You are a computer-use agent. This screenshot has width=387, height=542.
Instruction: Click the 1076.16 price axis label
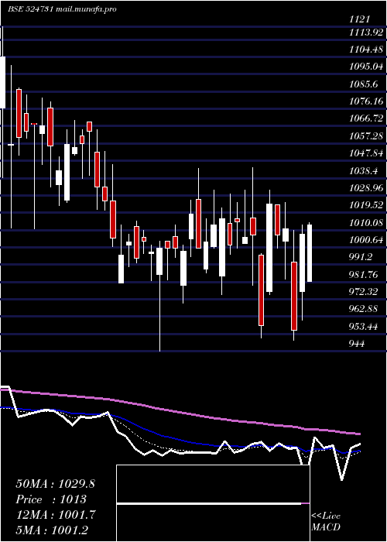(366, 101)
